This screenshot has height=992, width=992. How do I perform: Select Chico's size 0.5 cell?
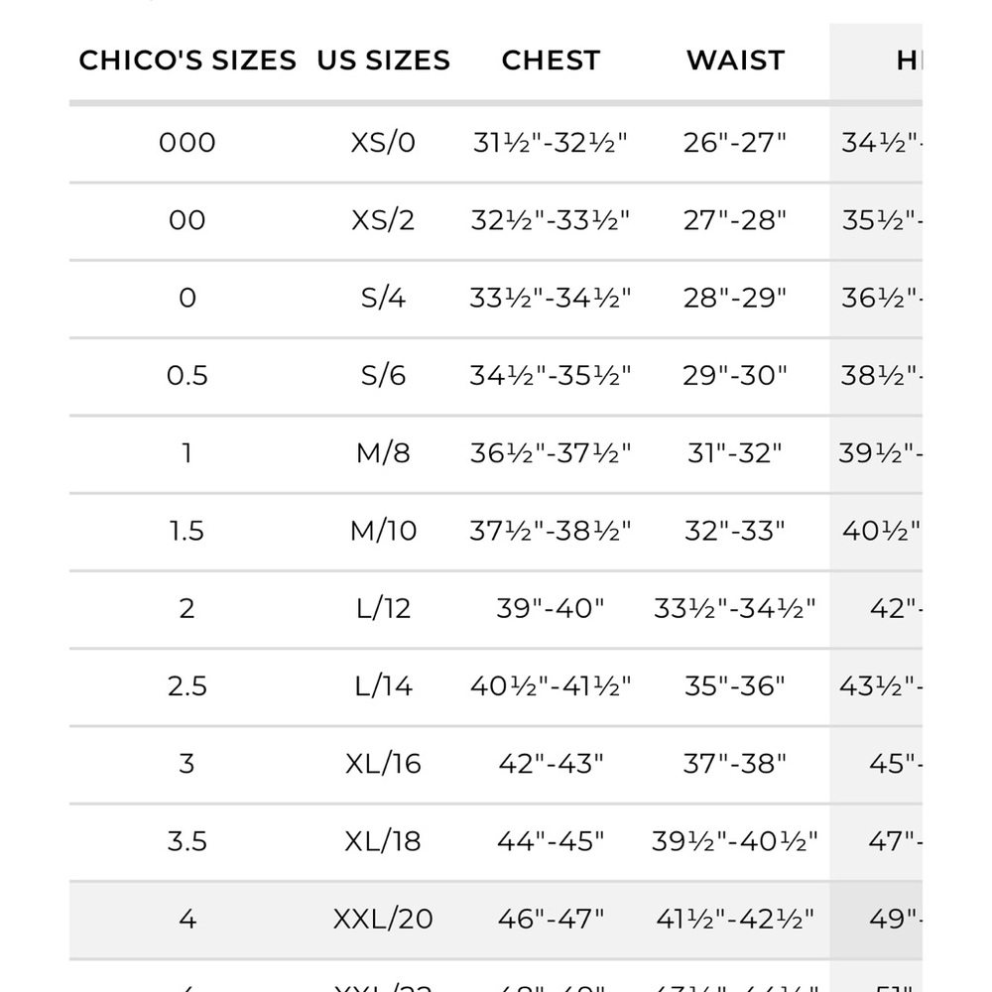[x=187, y=376]
